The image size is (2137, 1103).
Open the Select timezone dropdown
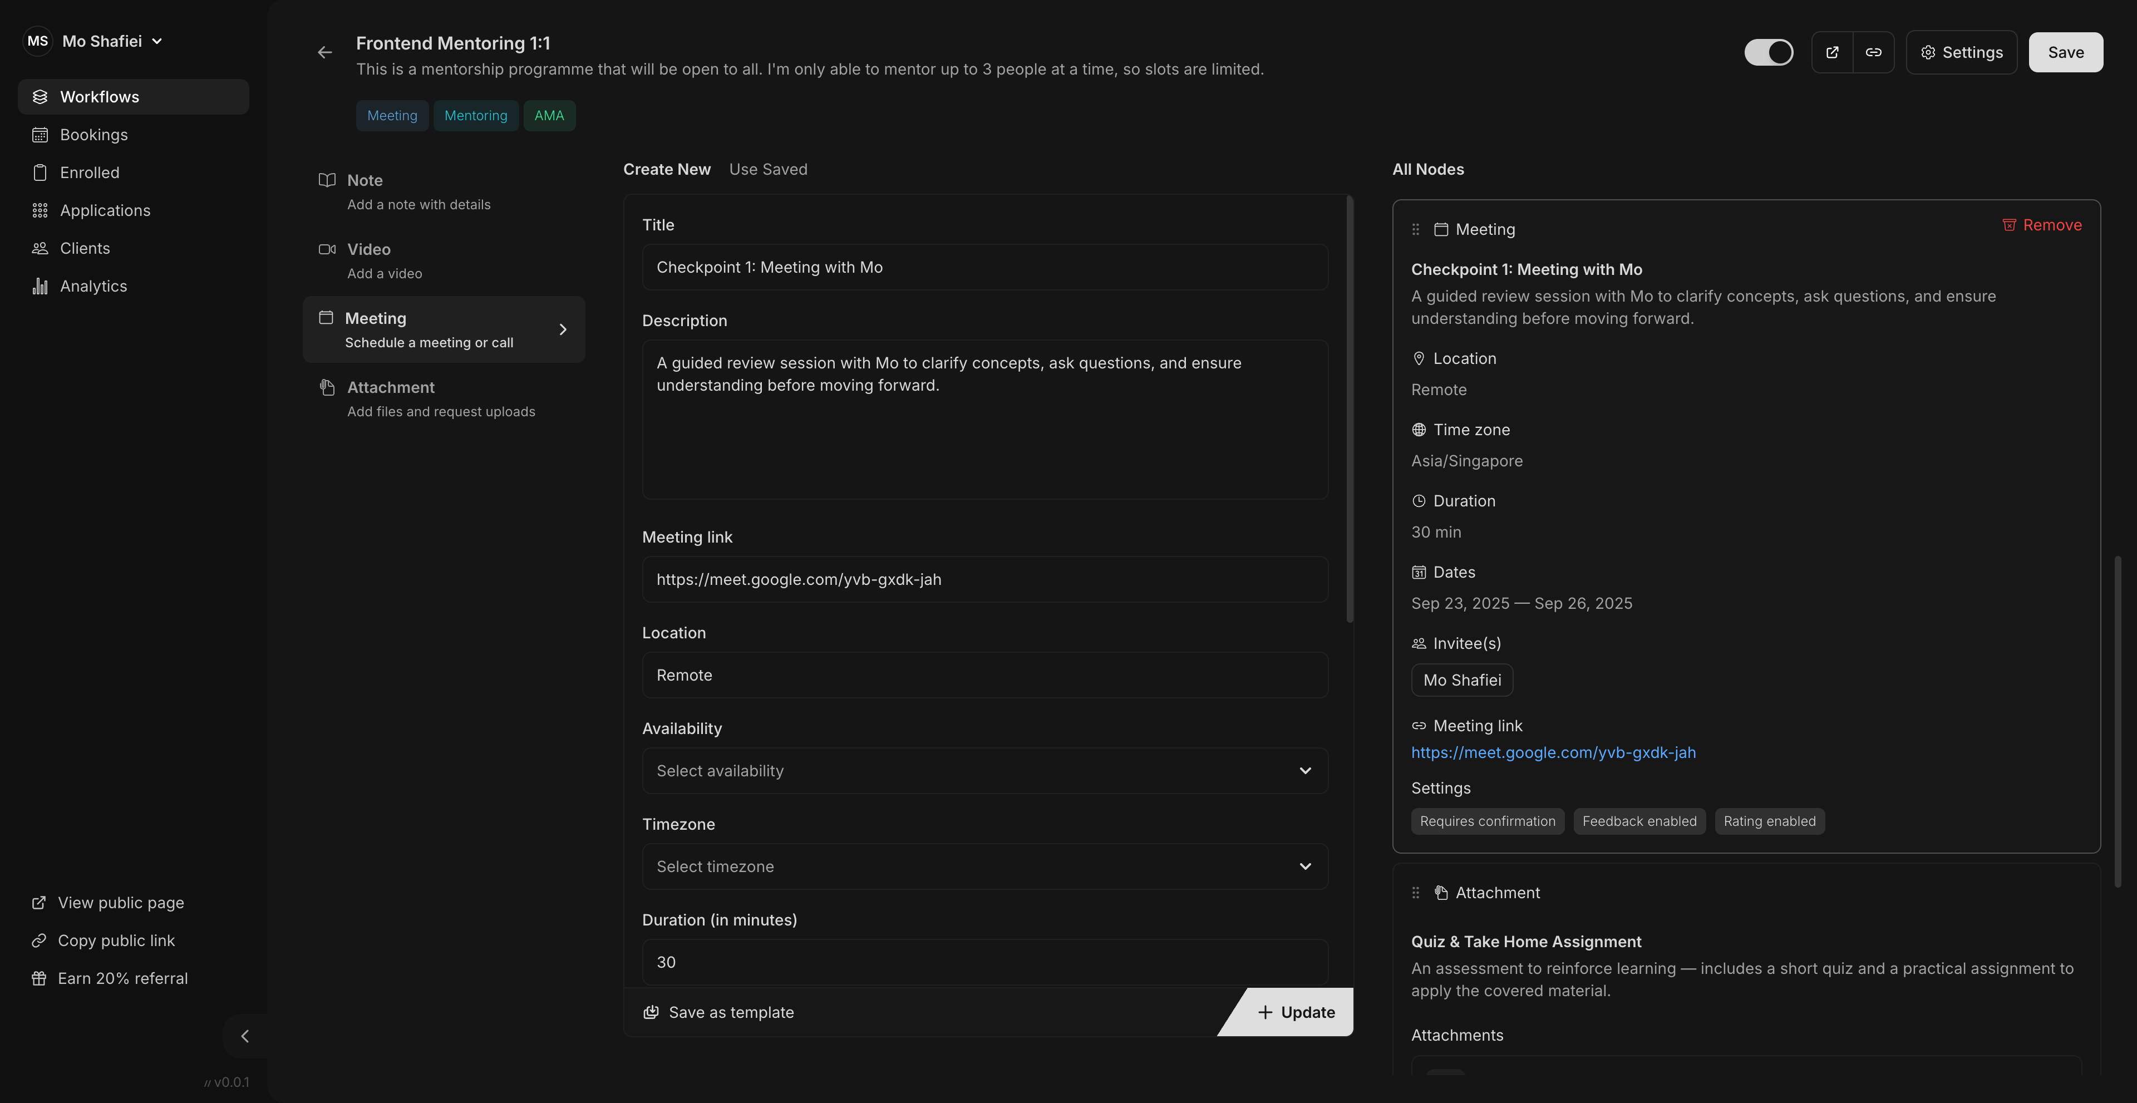[984, 866]
